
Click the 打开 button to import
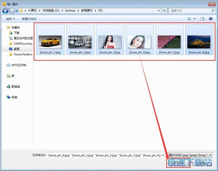pos(178,163)
